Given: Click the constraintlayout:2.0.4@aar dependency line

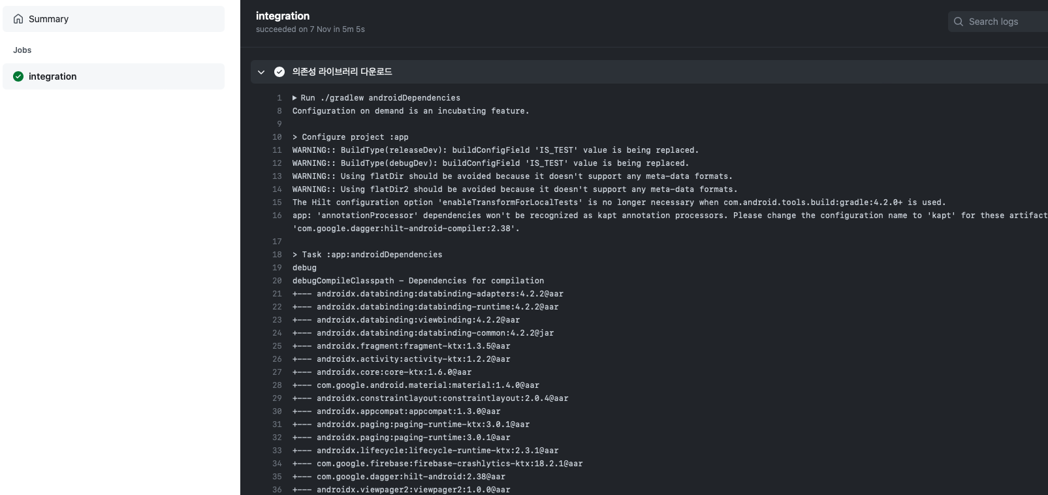Looking at the screenshot, I should (x=430, y=398).
